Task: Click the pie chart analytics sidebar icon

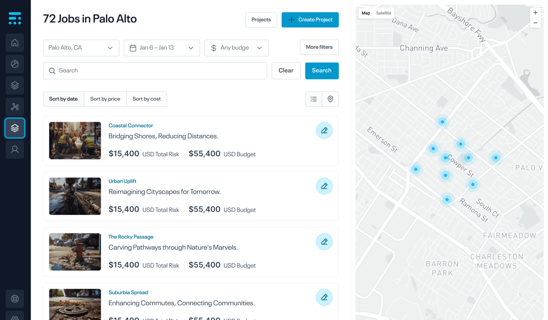Action: [x=15, y=64]
